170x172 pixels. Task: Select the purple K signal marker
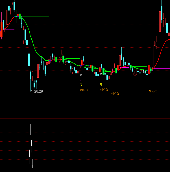click(80, 80)
